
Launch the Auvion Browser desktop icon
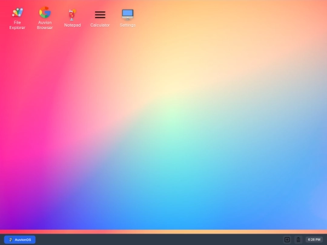coord(45,18)
